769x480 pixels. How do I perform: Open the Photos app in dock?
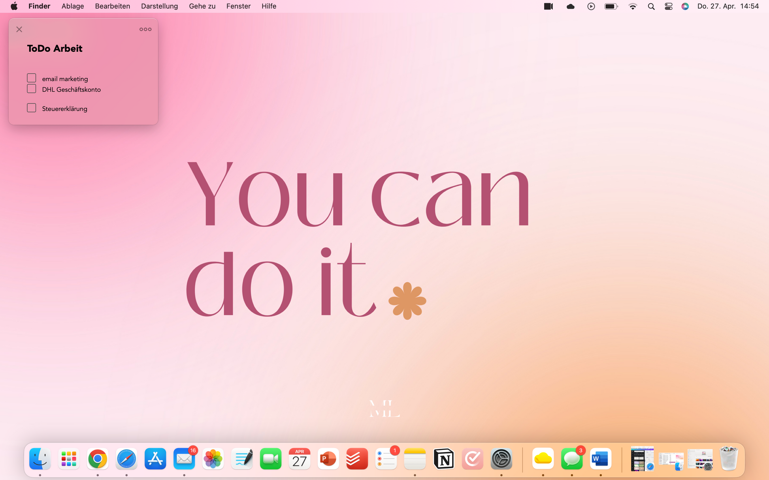point(213,459)
